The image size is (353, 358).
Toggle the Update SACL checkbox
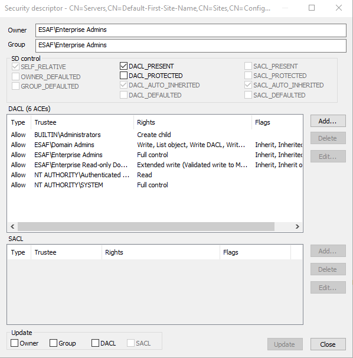[130, 343]
